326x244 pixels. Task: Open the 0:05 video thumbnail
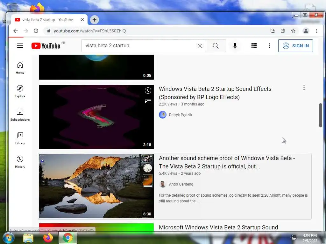click(96, 67)
